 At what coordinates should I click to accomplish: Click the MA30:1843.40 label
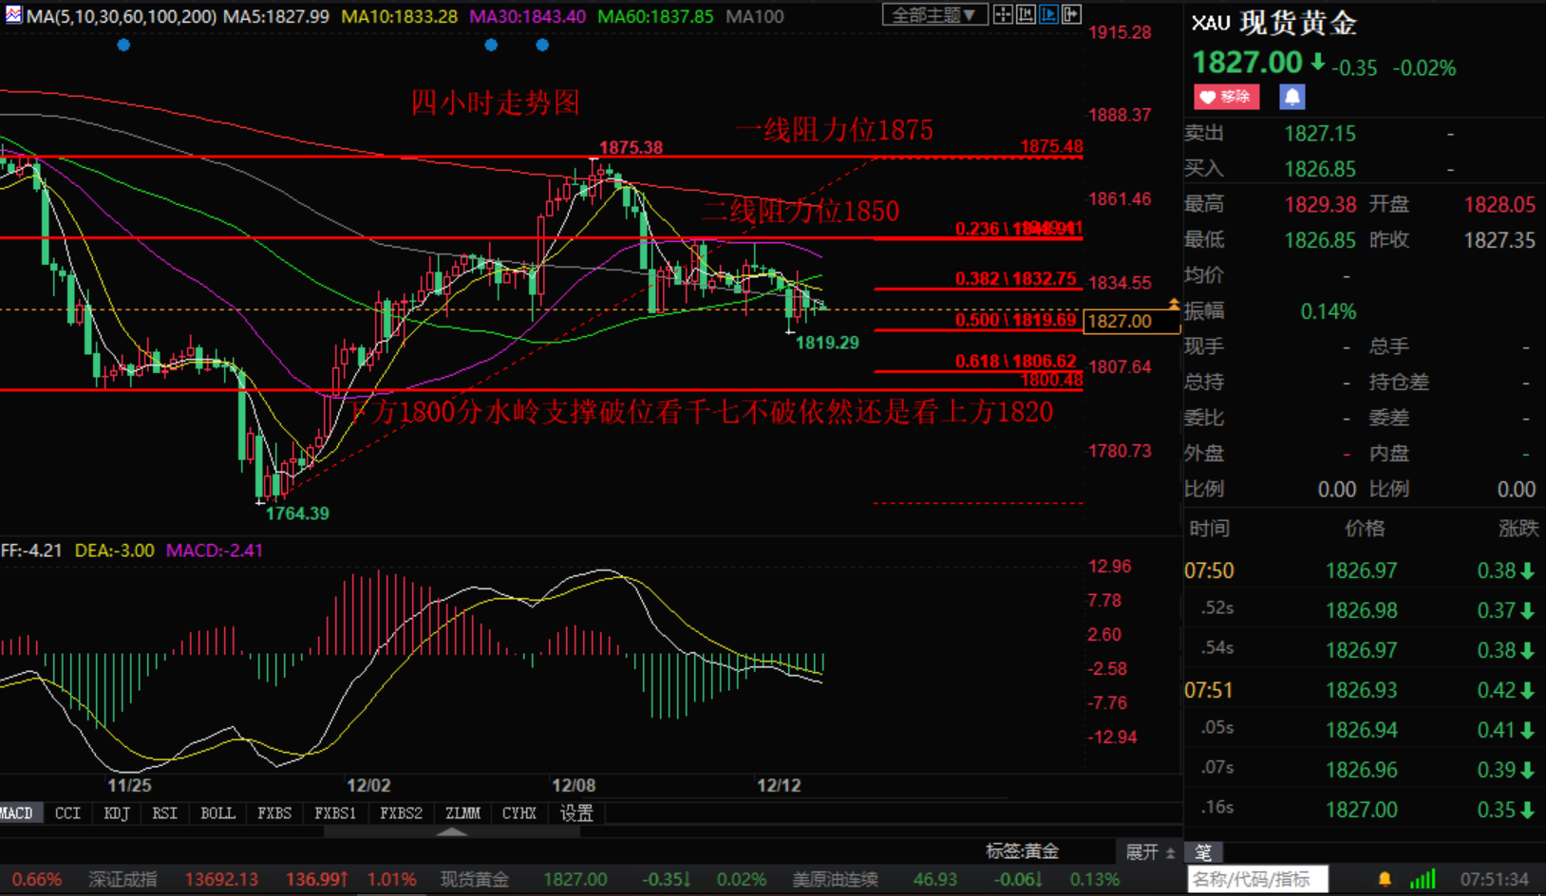[x=527, y=16]
